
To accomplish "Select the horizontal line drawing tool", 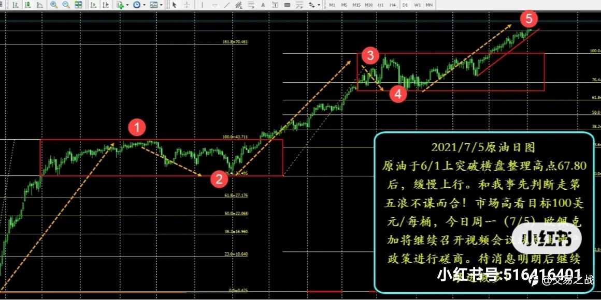I will tap(214, 5).
